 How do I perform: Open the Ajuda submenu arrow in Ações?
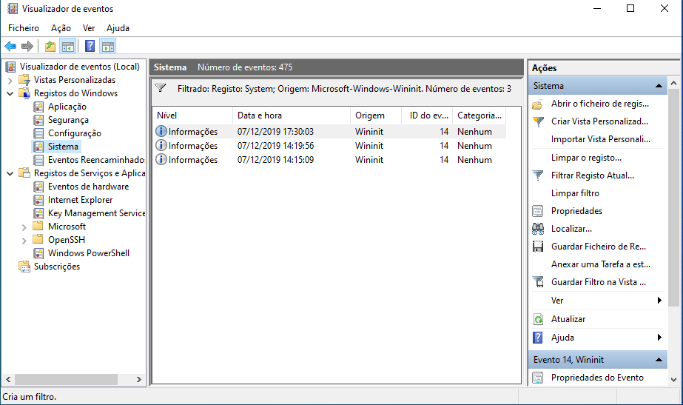[659, 338]
